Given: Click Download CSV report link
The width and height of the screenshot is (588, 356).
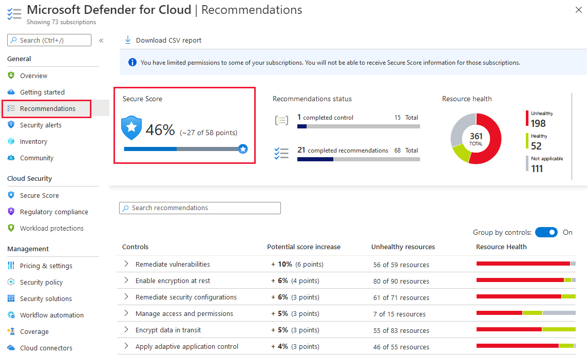Looking at the screenshot, I should pos(168,40).
